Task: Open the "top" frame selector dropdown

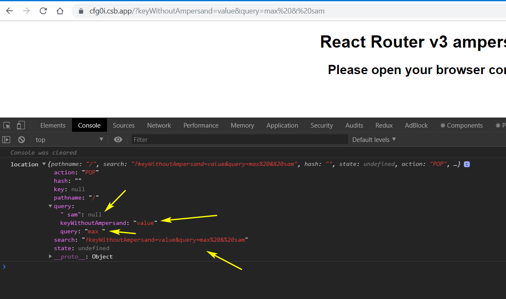Action: (69, 139)
